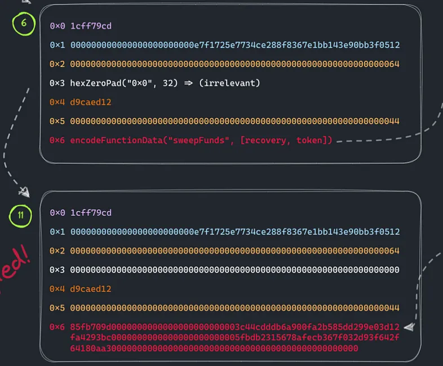Click the arrowhead beside the red calldata block

click(x=410, y=327)
